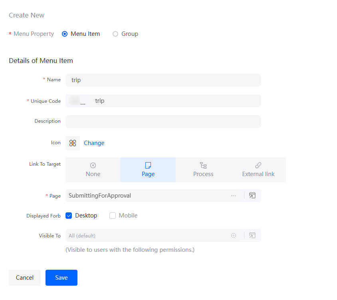This screenshot has height=300, width=337.
Task: Click the blue Save button
Action: (61, 278)
